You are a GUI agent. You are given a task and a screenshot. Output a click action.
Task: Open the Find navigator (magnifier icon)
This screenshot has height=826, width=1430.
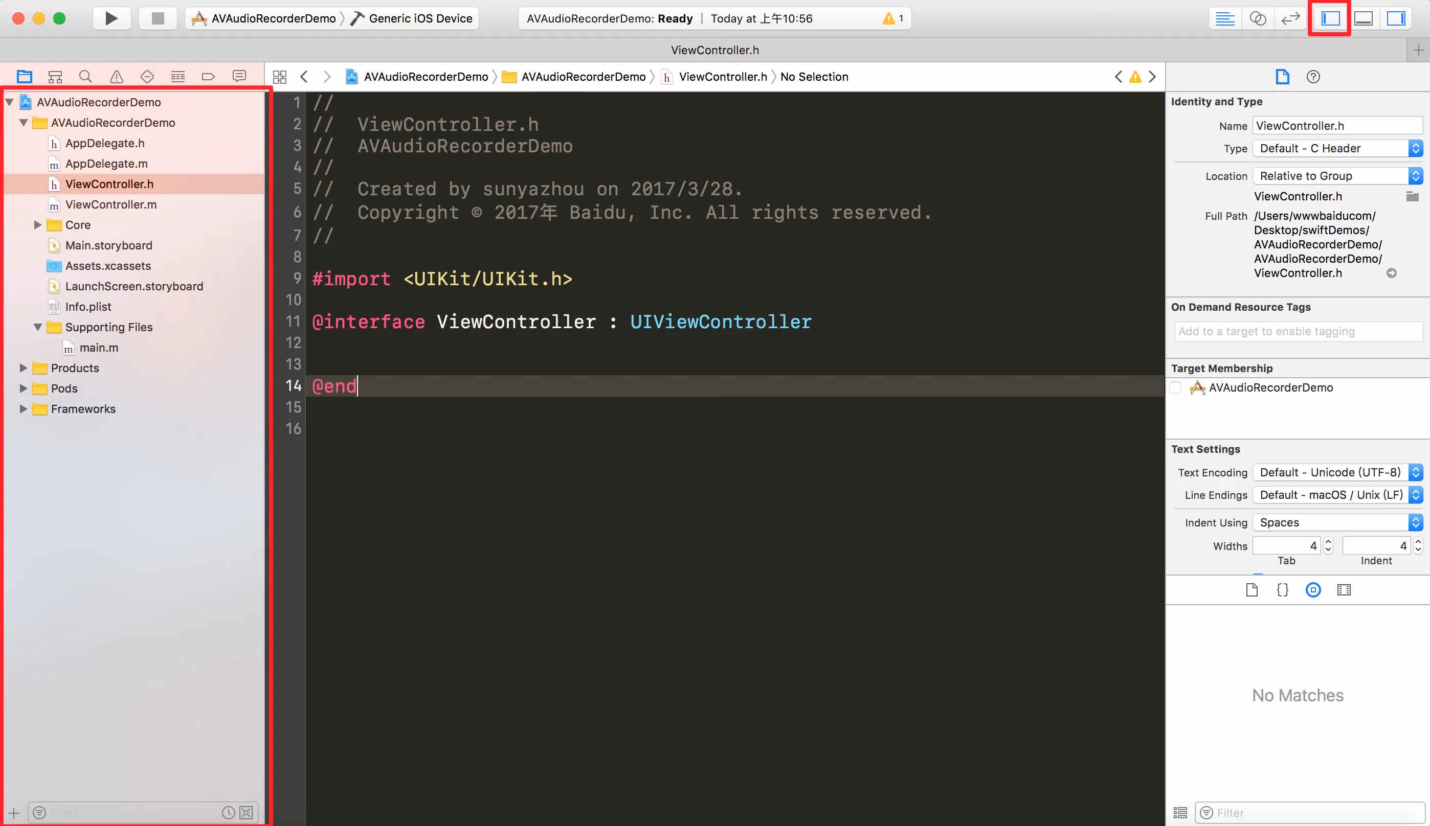coord(85,77)
